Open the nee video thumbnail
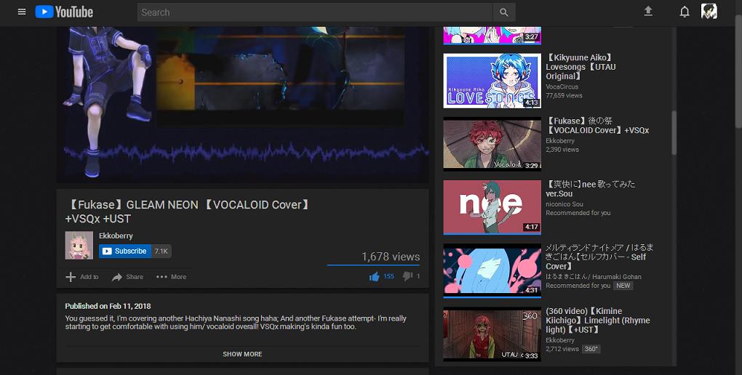 tap(492, 206)
